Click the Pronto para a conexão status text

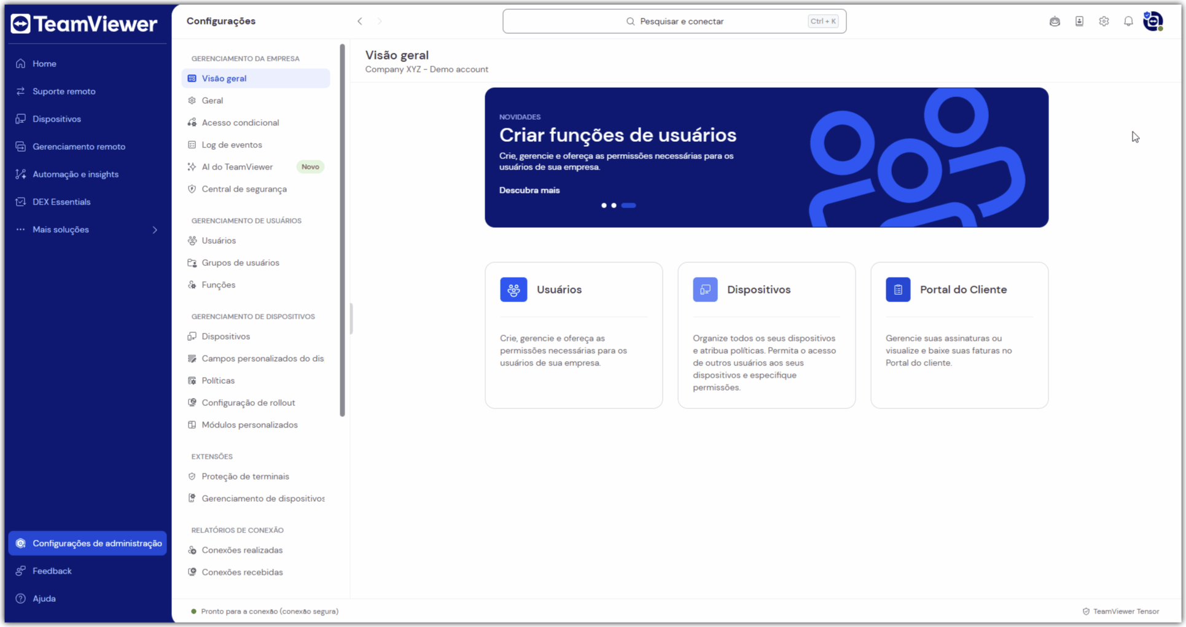[x=270, y=611]
